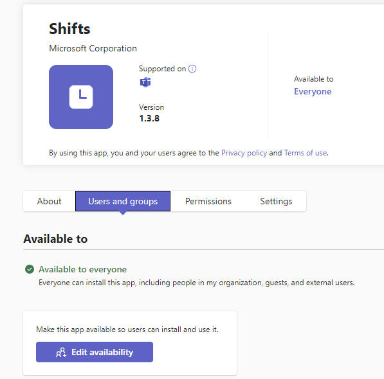
Task: Click the Shifts clock app icon
Action: pyautogui.click(x=81, y=97)
